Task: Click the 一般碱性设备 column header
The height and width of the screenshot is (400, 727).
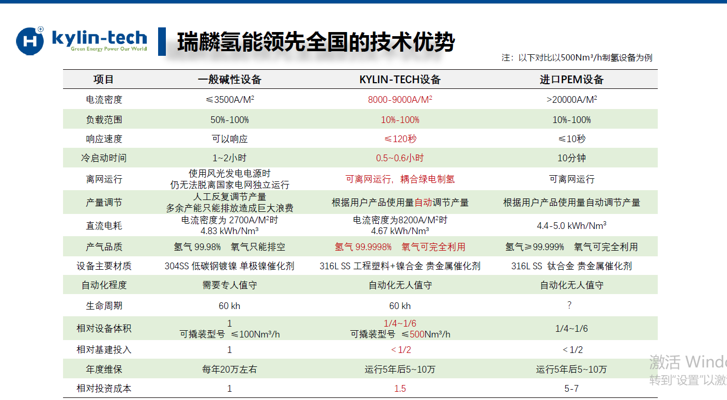Action: [229, 80]
